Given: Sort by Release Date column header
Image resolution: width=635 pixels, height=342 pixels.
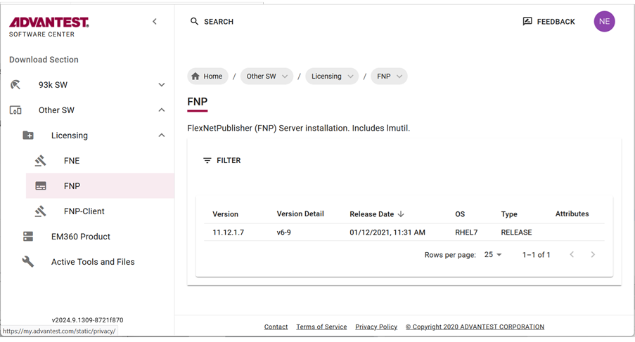Looking at the screenshot, I should (x=372, y=214).
